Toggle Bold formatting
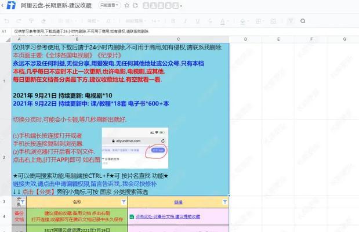359x232 pixels. pyautogui.click(x=173, y=21)
